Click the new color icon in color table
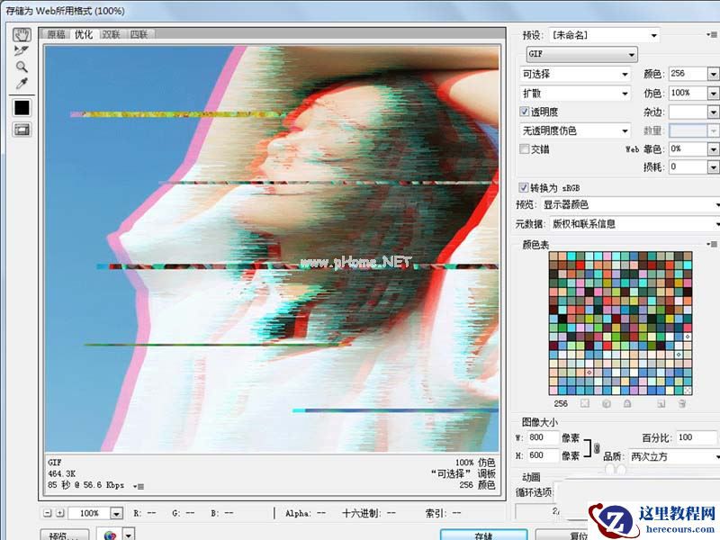The image size is (720, 540). (661, 403)
